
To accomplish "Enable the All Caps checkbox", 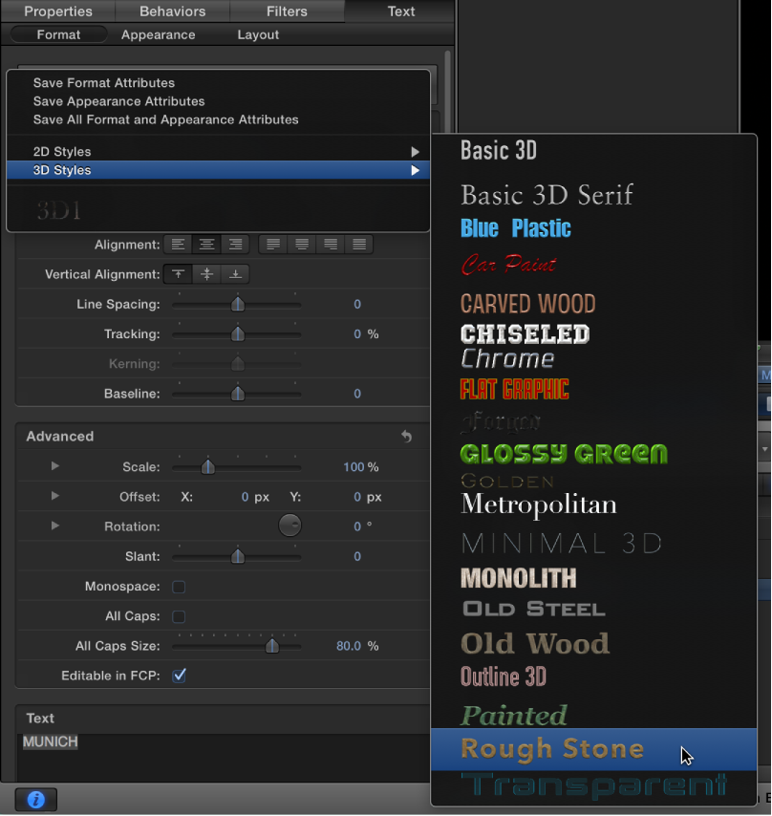I will [179, 616].
